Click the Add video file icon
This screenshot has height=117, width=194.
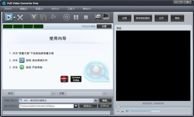coord(9,17)
